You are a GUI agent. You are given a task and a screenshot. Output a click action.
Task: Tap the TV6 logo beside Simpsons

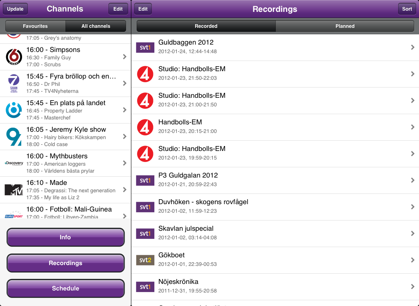[x=14, y=57]
